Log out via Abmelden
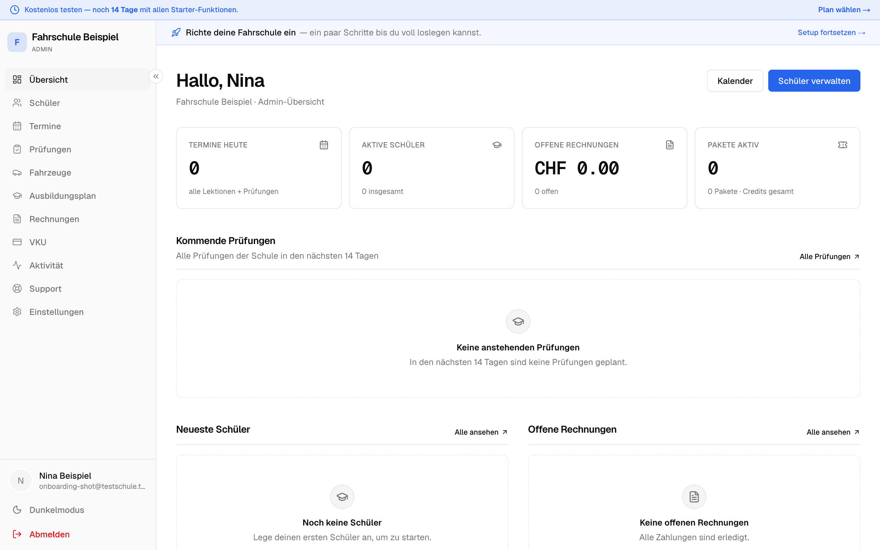 78,534
